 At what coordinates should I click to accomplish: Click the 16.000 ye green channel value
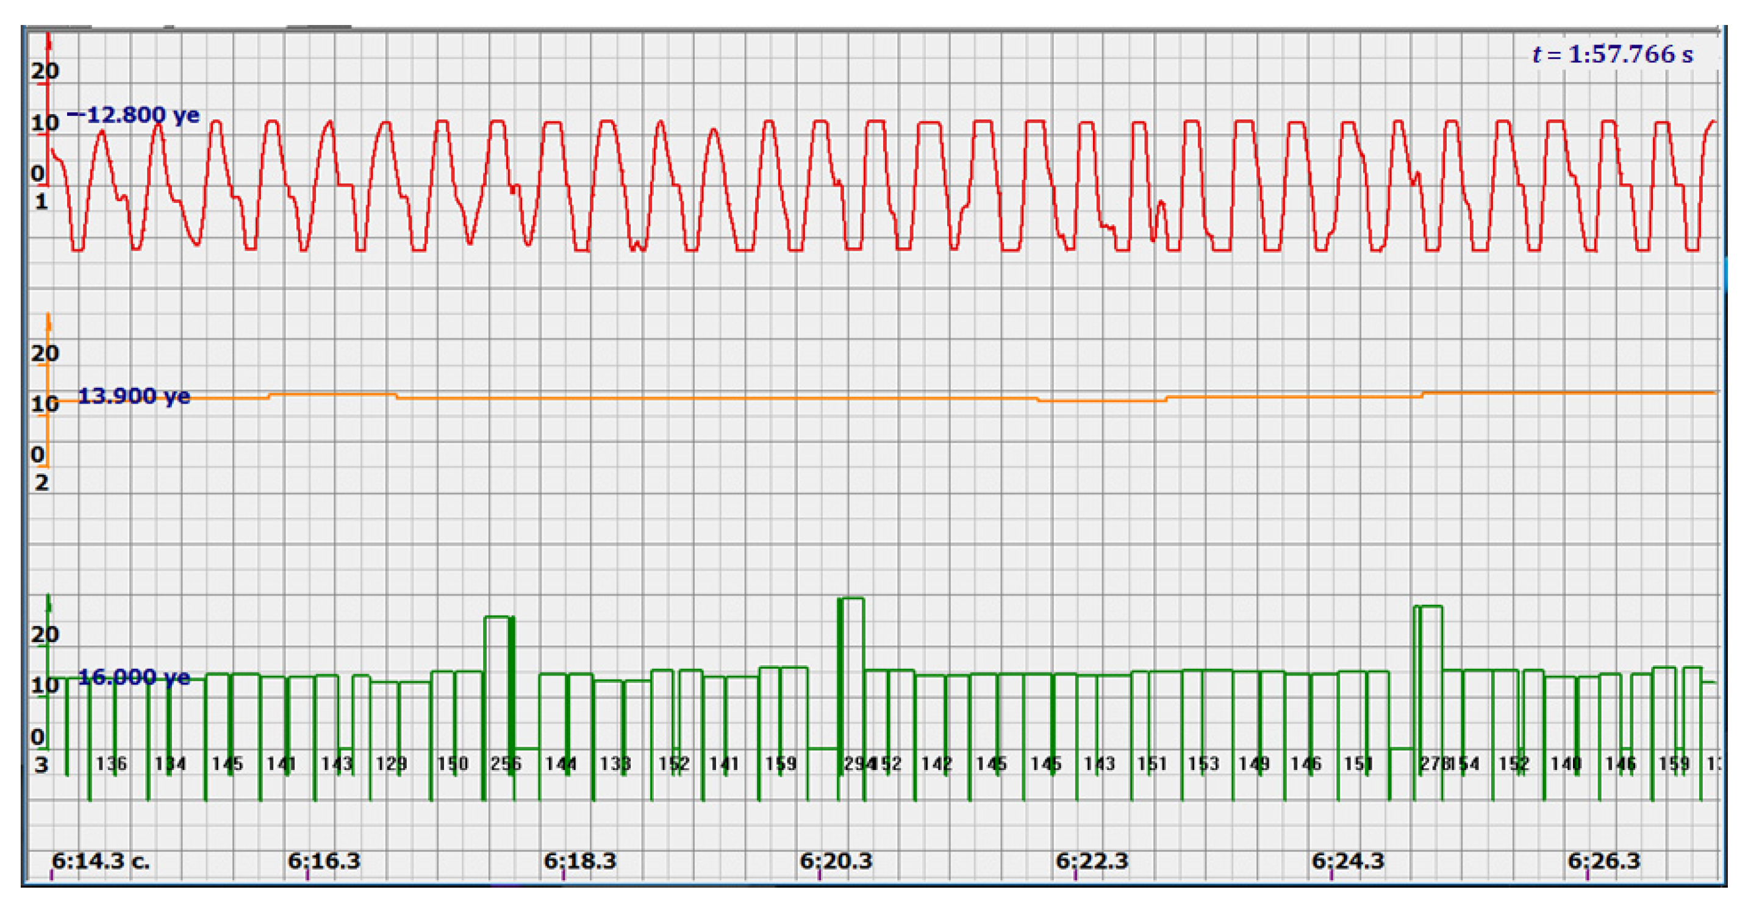(x=134, y=676)
